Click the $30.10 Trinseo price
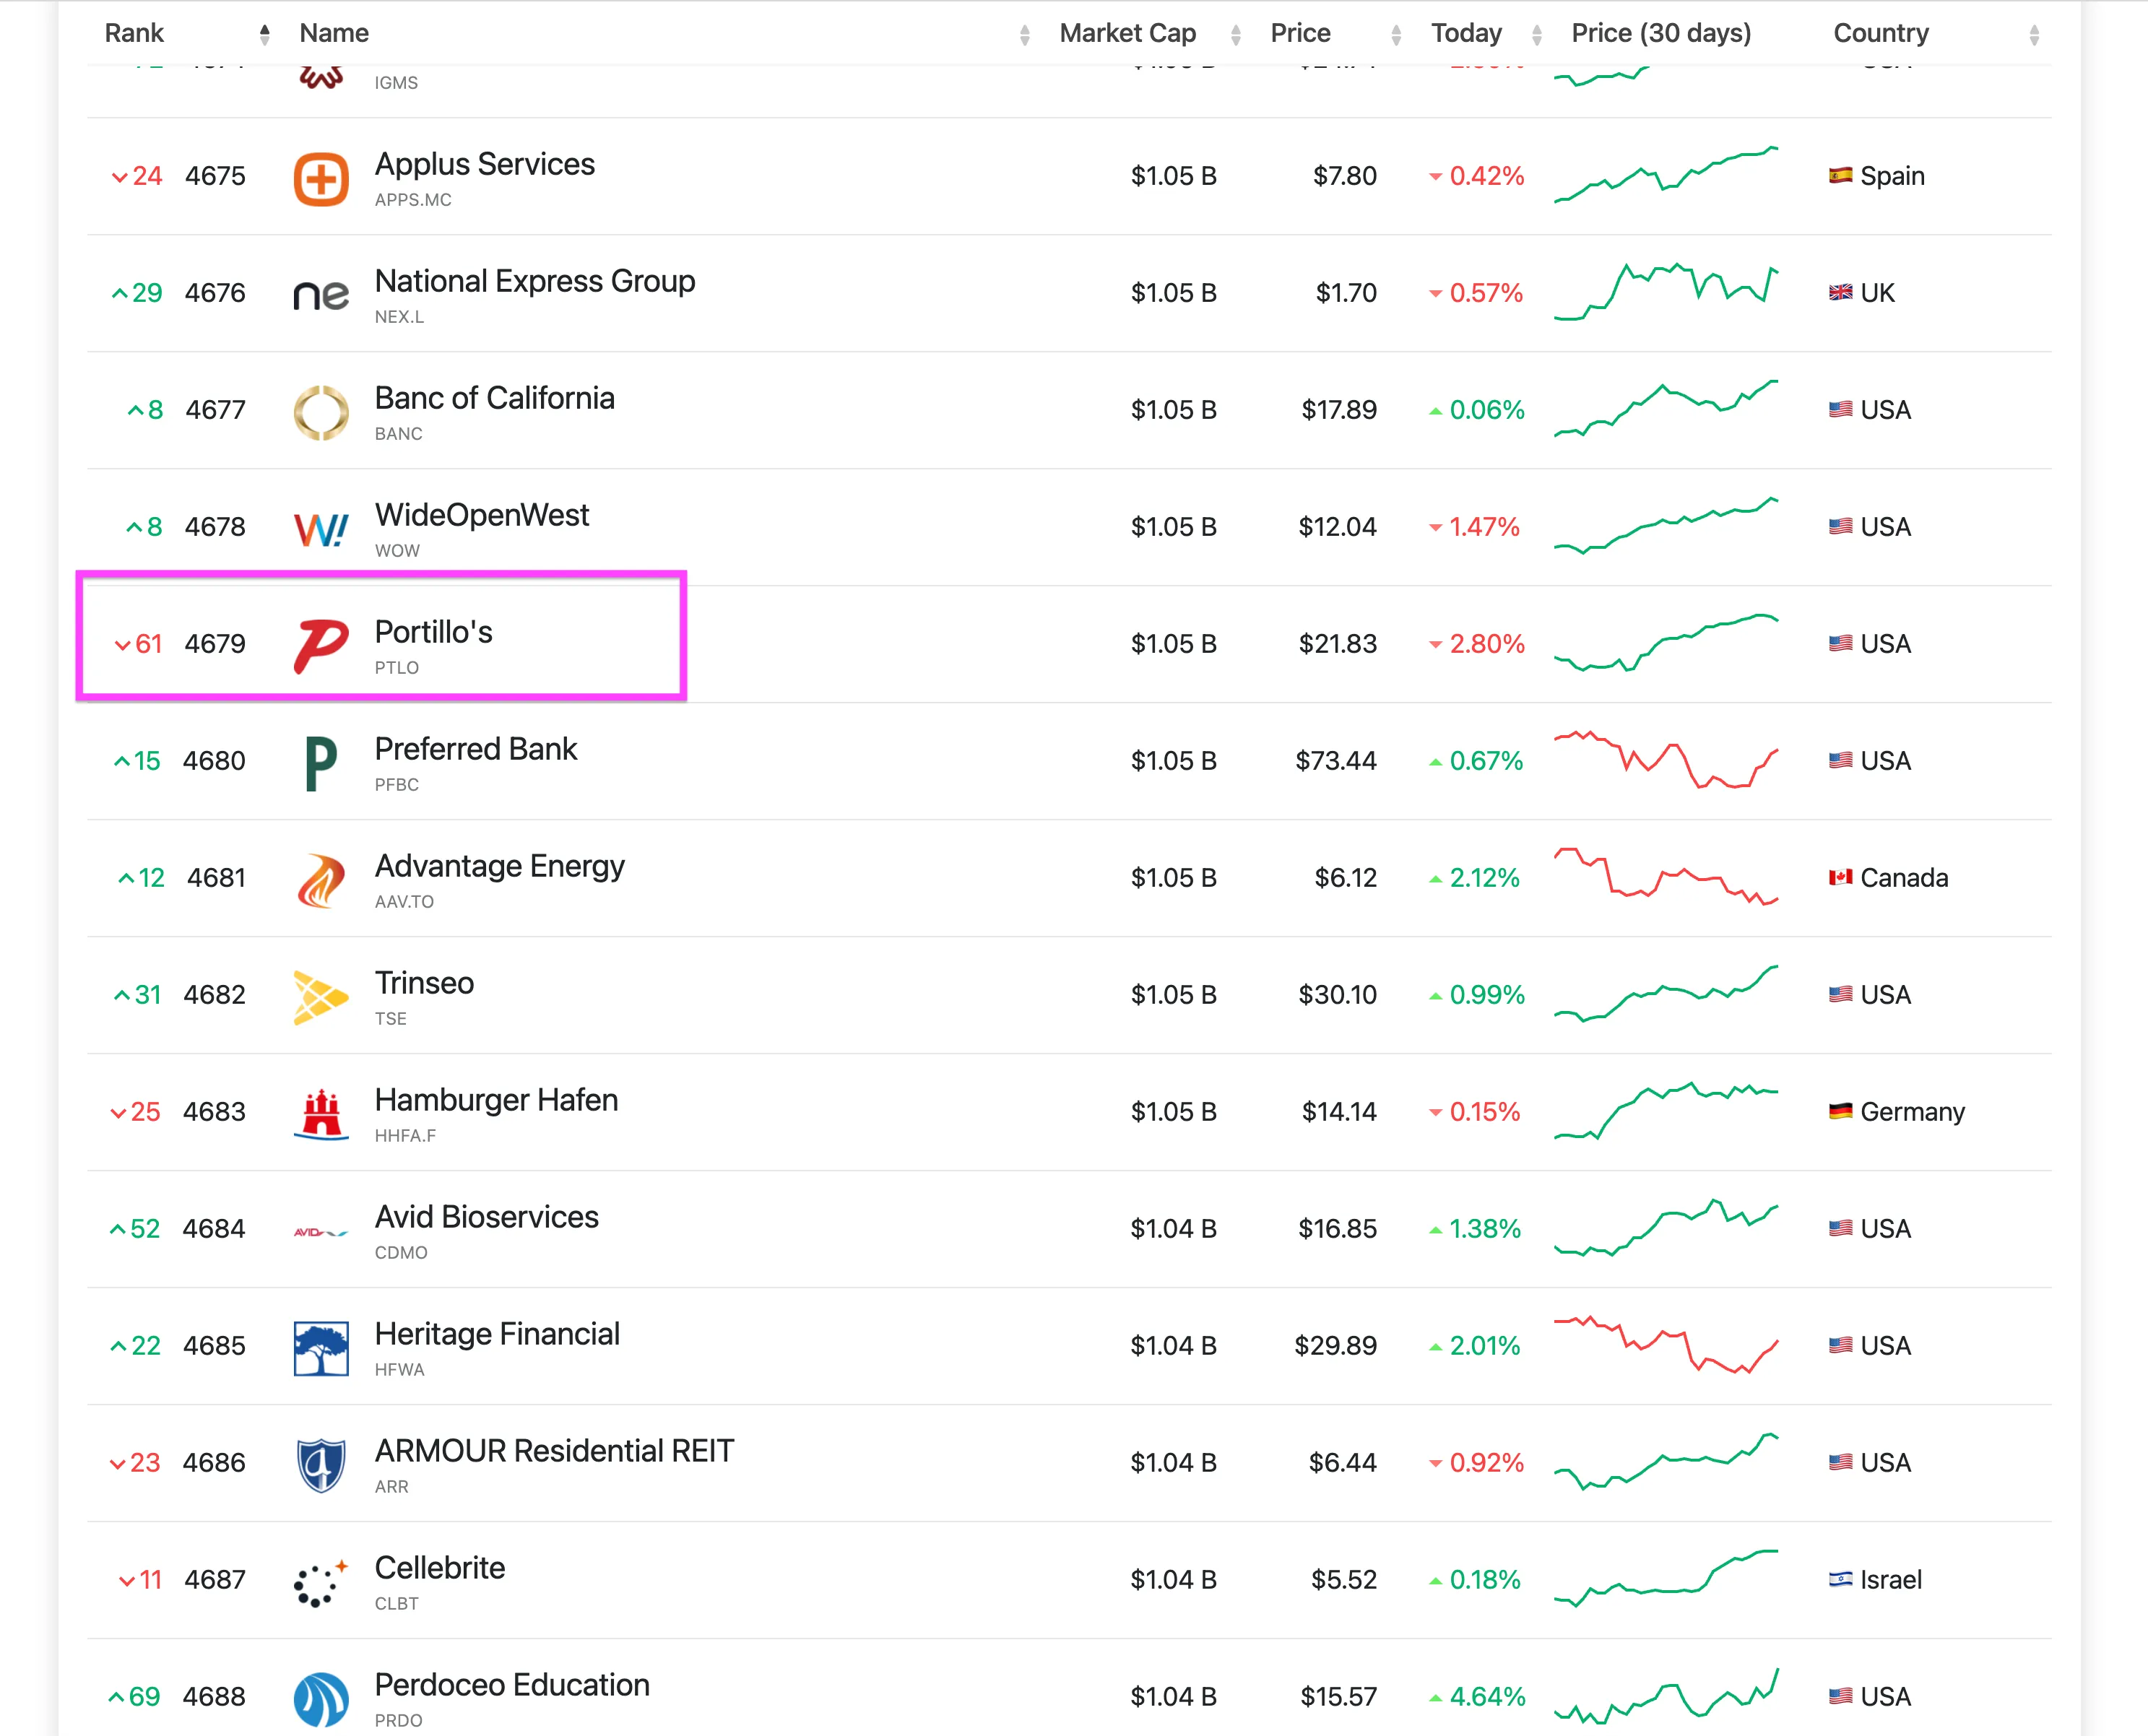The image size is (2148, 1736). [1338, 995]
